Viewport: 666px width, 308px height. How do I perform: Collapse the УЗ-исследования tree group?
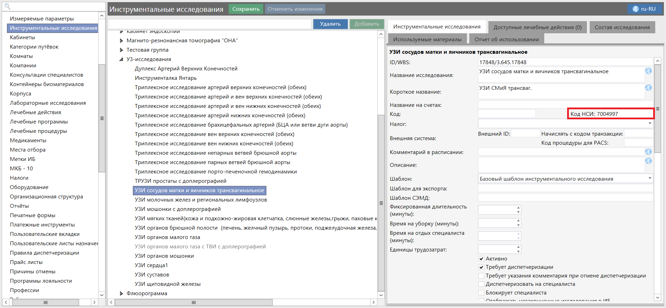point(121,59)
